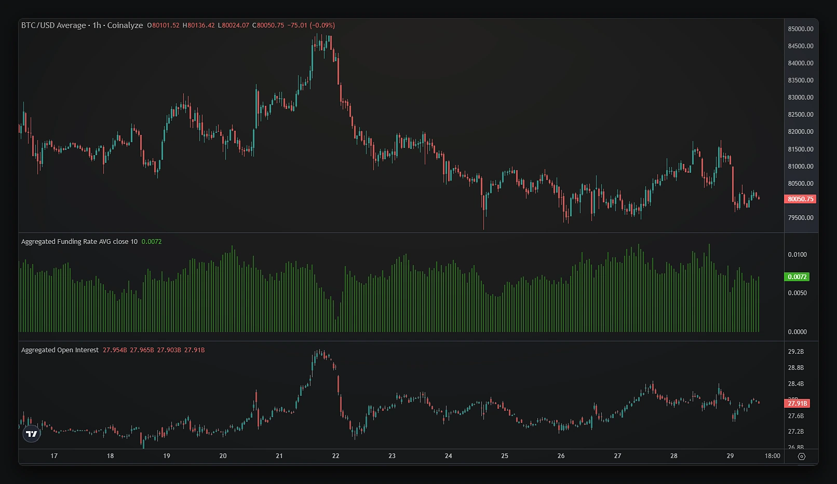Select 29.2B open interest scale label

click(x=795, y=352)
